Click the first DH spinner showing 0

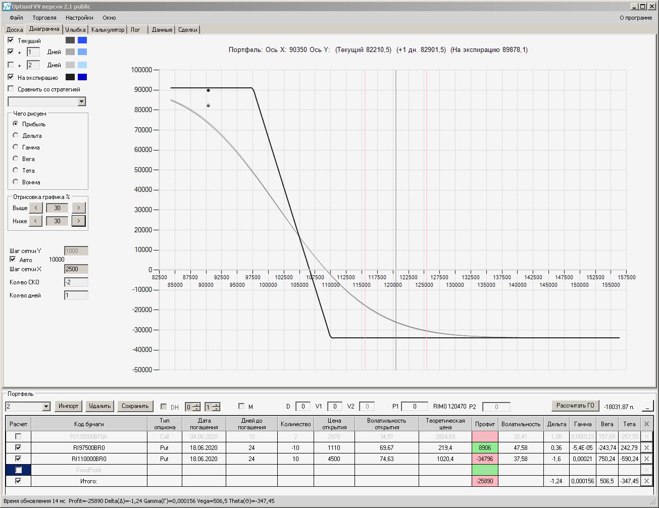tap(193, 407)
